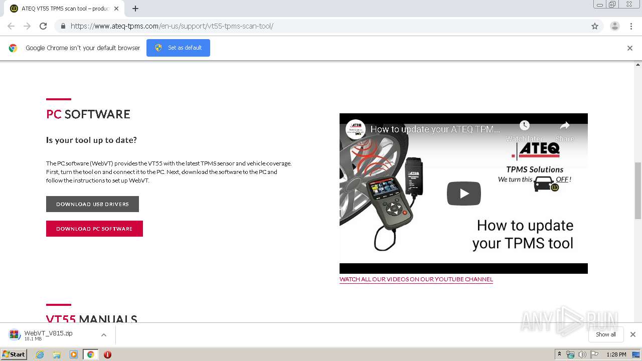Open Watch all our videos on YouTube link

tap(416, 279)
